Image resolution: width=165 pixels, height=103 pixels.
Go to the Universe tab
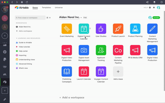click(59, 8)
